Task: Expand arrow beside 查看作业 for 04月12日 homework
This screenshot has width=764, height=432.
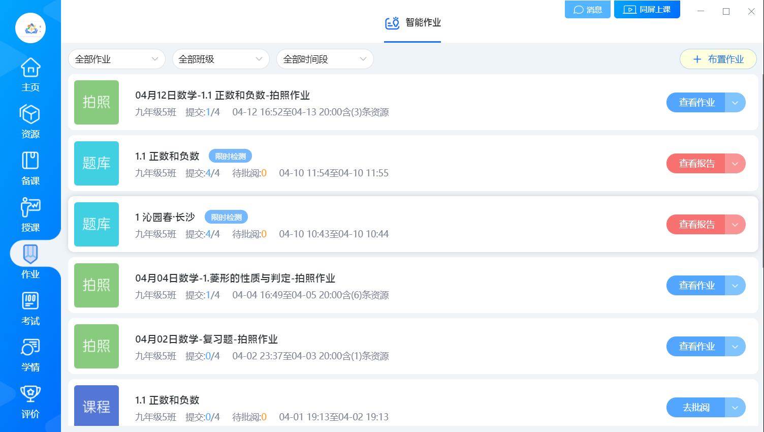Action: (735, 103)
